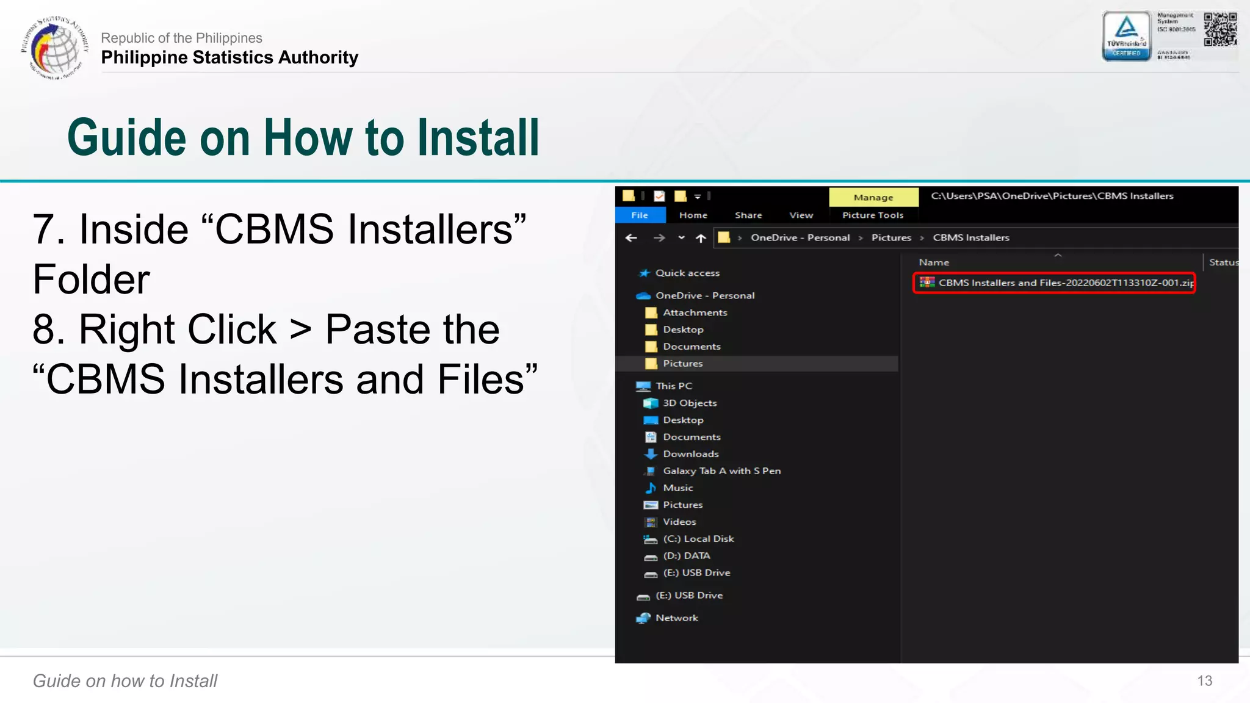Viewport: 1250px width, 703px height.
Task: Open (E:) USB Drive under This PC
Action: (x=696, y=573)
